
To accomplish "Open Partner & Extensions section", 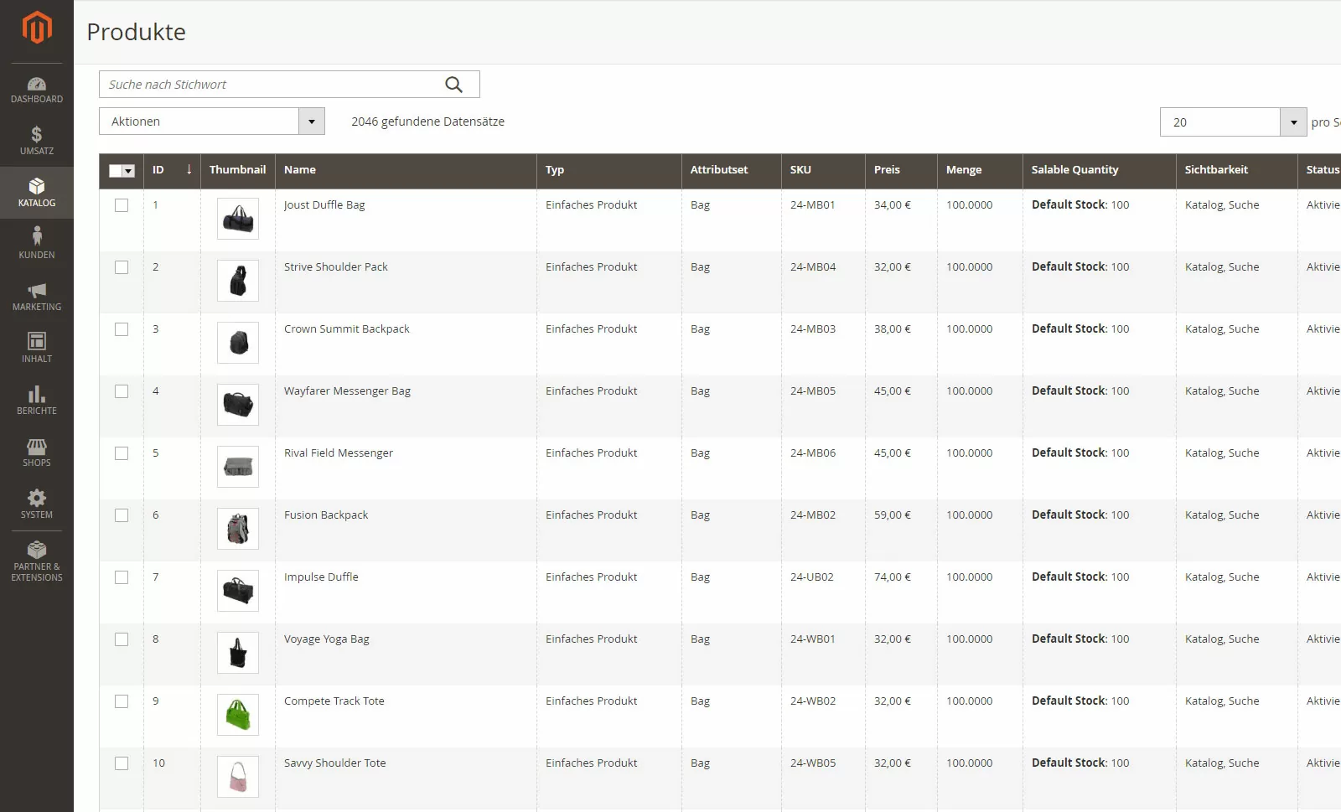I will [37, 560].
